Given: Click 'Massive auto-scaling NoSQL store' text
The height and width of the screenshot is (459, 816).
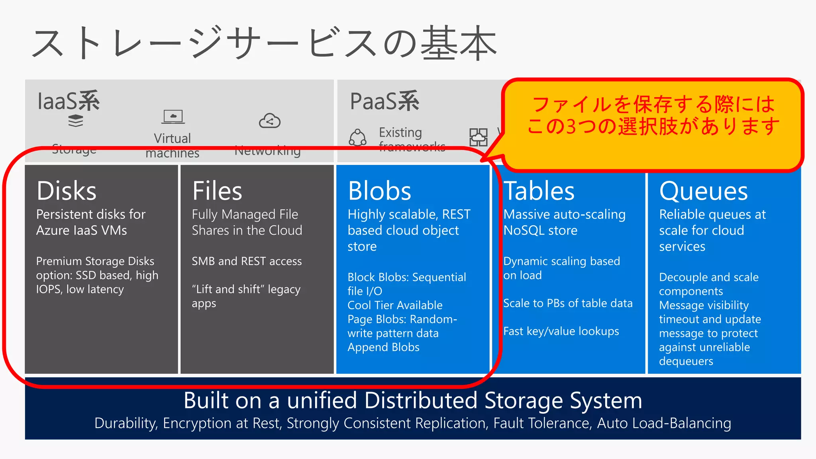Looking at the screenshot, I should [565, 222].
